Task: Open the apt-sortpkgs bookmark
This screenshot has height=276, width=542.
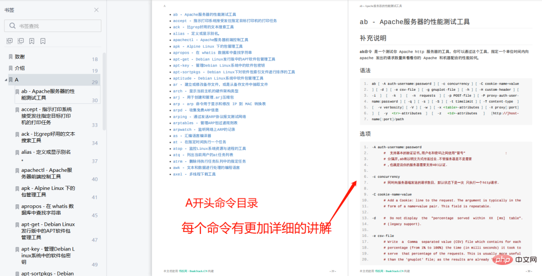Action: (47, 273)
